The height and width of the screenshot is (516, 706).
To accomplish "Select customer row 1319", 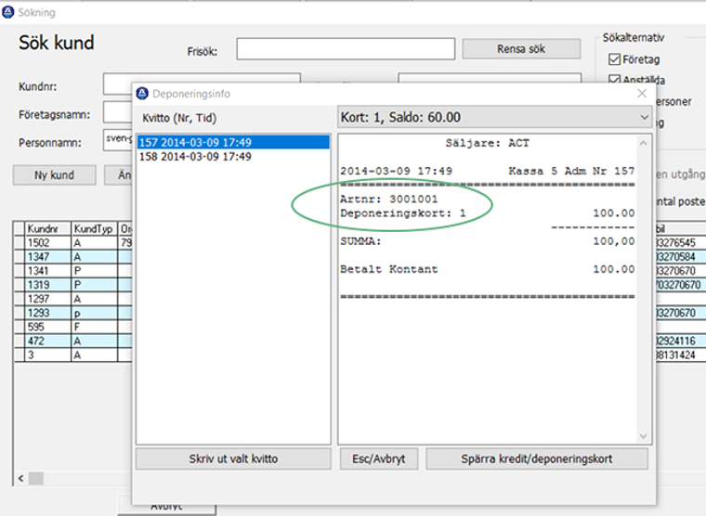I will pyautogui.click(x=73, y=285).
